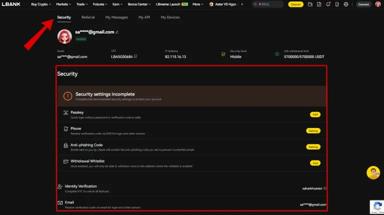Open the Buy Crypto dropdown
The height and width of the screenshot is (215, 384).
click(41, 4)
